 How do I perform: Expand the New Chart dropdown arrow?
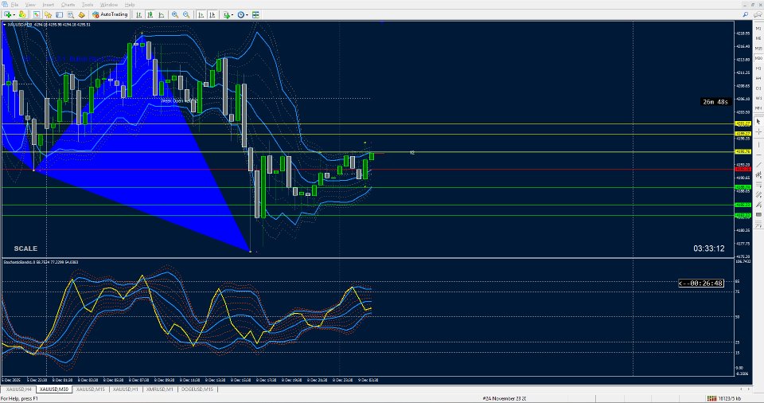(14, 14)
